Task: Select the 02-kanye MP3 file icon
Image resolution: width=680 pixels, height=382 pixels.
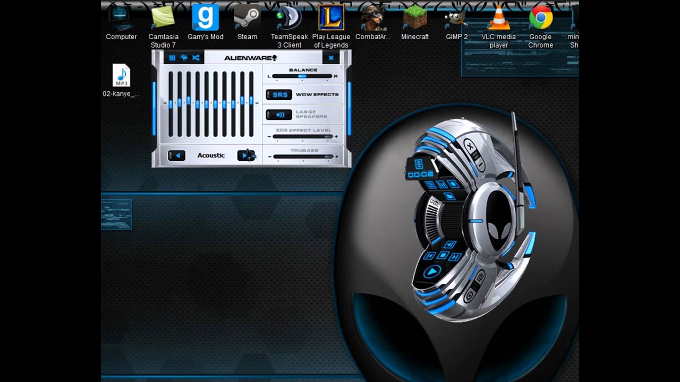Action: 121,81
